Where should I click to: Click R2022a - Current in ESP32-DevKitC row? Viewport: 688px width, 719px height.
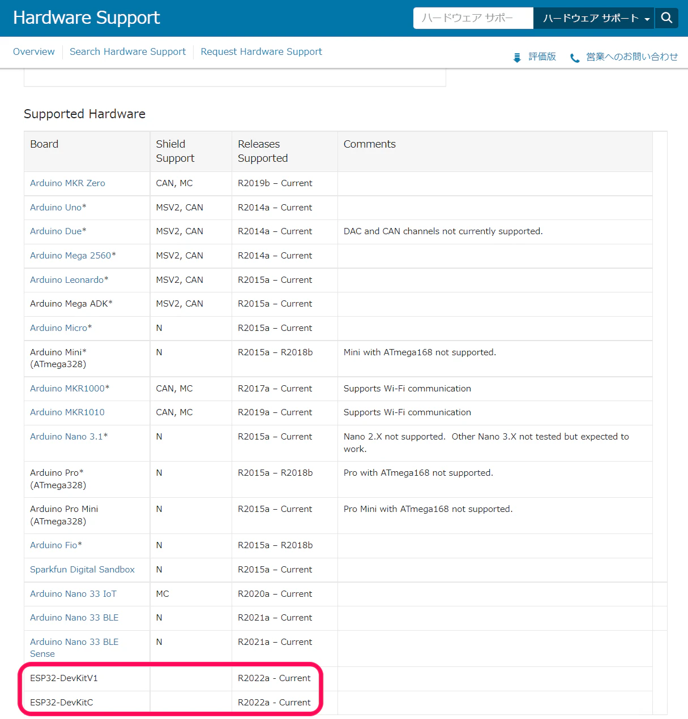coord(274,703)
